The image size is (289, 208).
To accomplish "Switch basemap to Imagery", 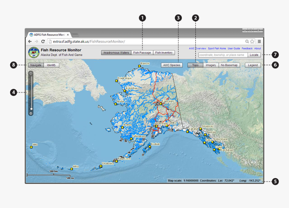I will [x=211, y=65].
